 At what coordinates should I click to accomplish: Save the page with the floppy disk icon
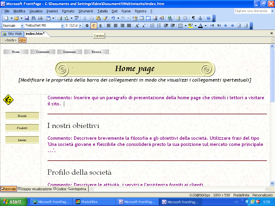click(27, 18)
